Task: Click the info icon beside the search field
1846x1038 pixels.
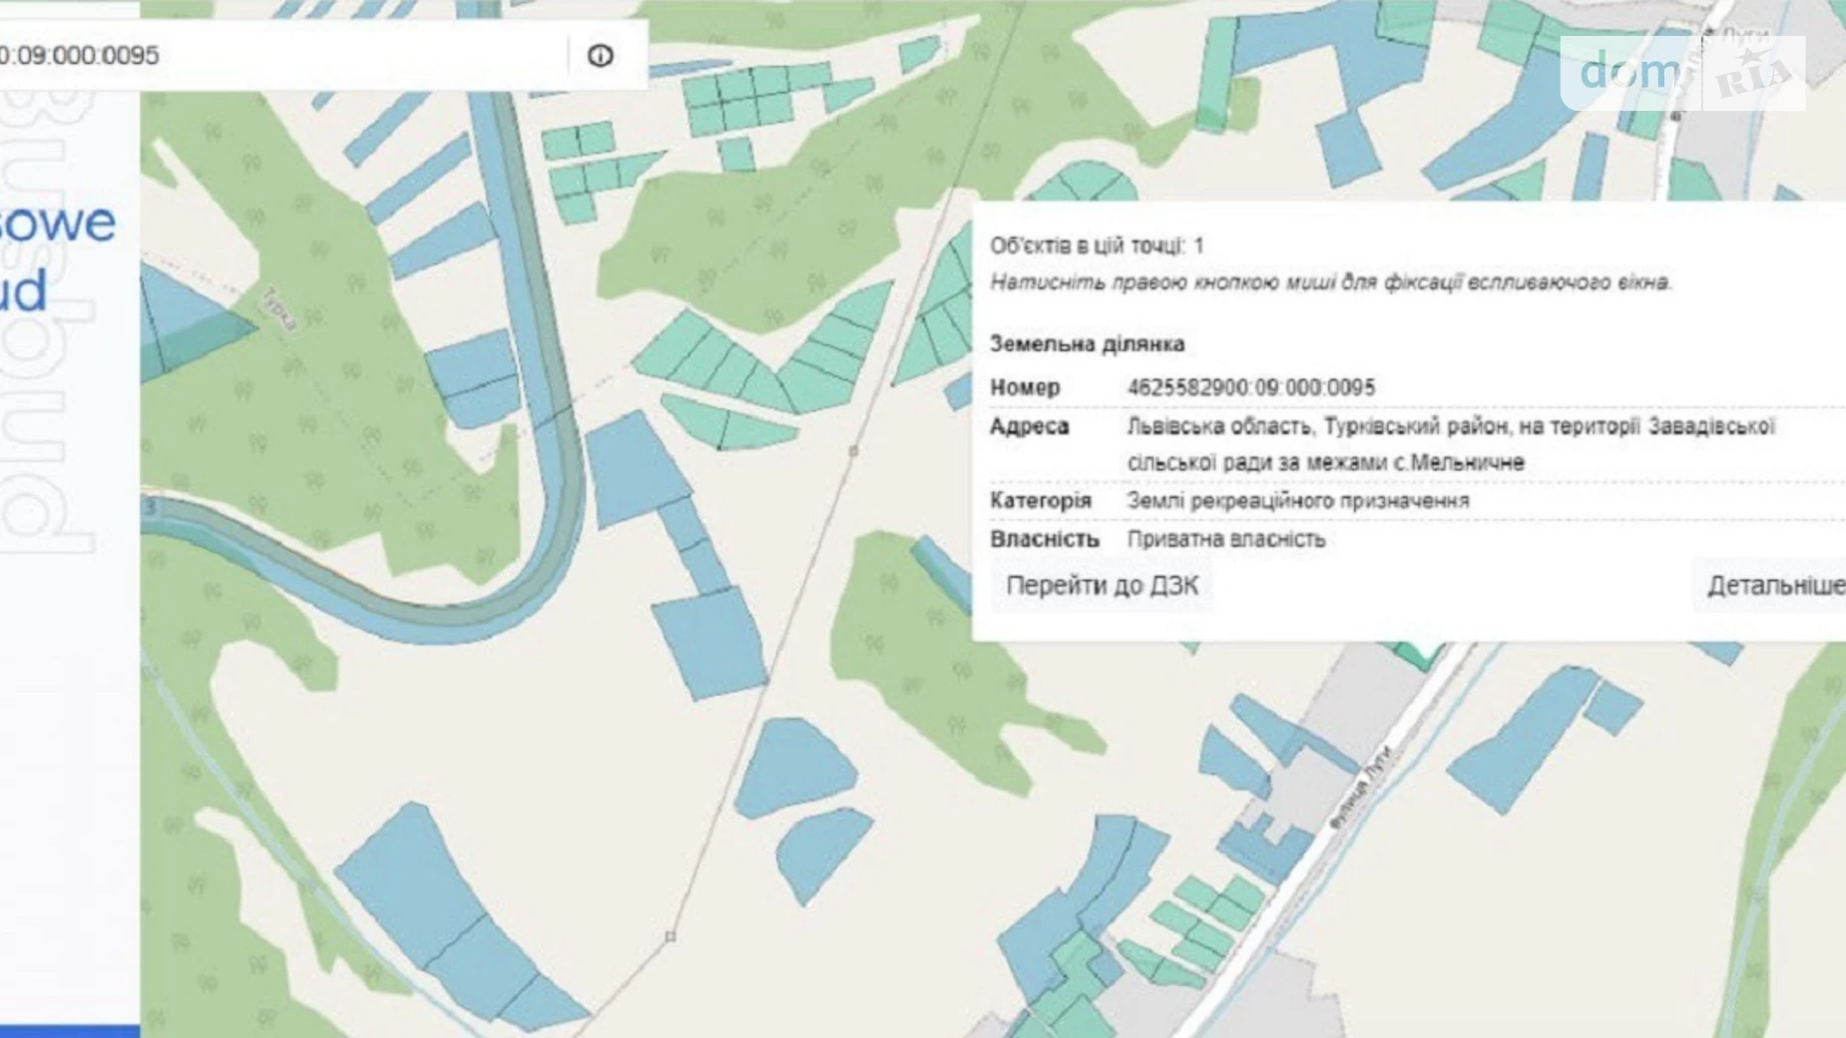Action: click(x=600, y=56)
